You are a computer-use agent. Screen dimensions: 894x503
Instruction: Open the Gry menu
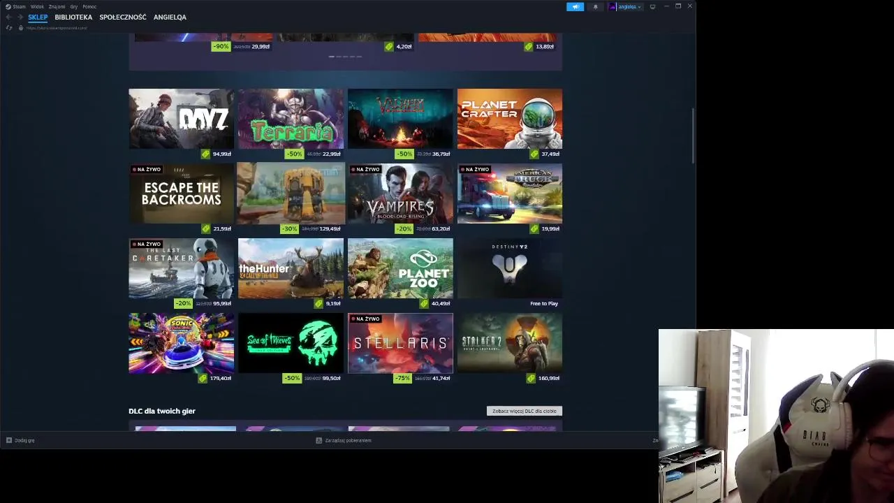pyautogui.click(x=74, y=6)
